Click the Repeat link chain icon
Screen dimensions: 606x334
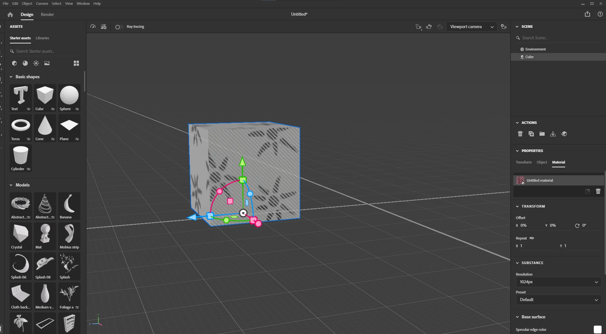(x=532, y=238)
